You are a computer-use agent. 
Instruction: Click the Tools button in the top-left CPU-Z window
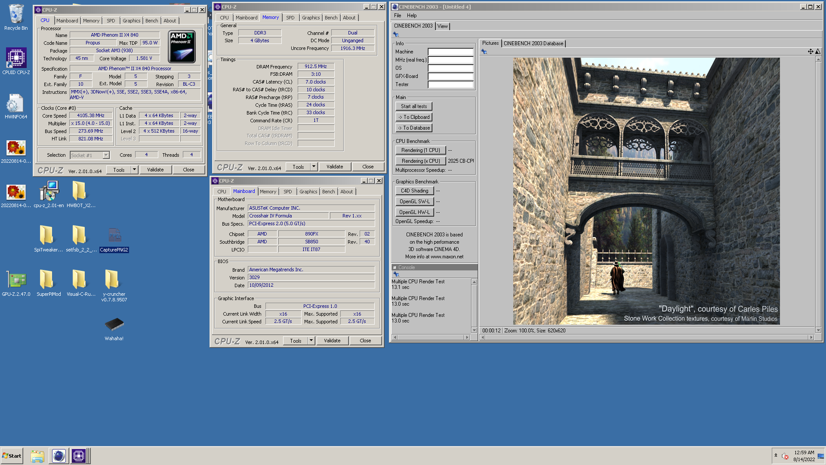[x=119, y=170]
